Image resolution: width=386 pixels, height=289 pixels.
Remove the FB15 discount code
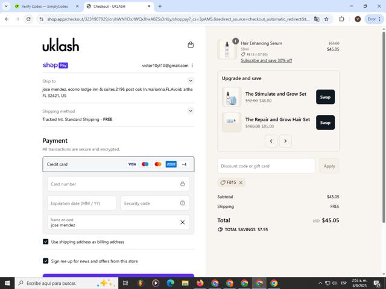click(241, 182)
